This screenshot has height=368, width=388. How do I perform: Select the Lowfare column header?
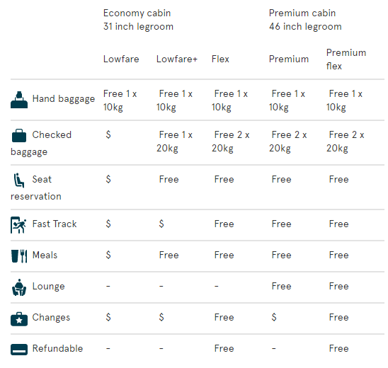coord(121,59)
